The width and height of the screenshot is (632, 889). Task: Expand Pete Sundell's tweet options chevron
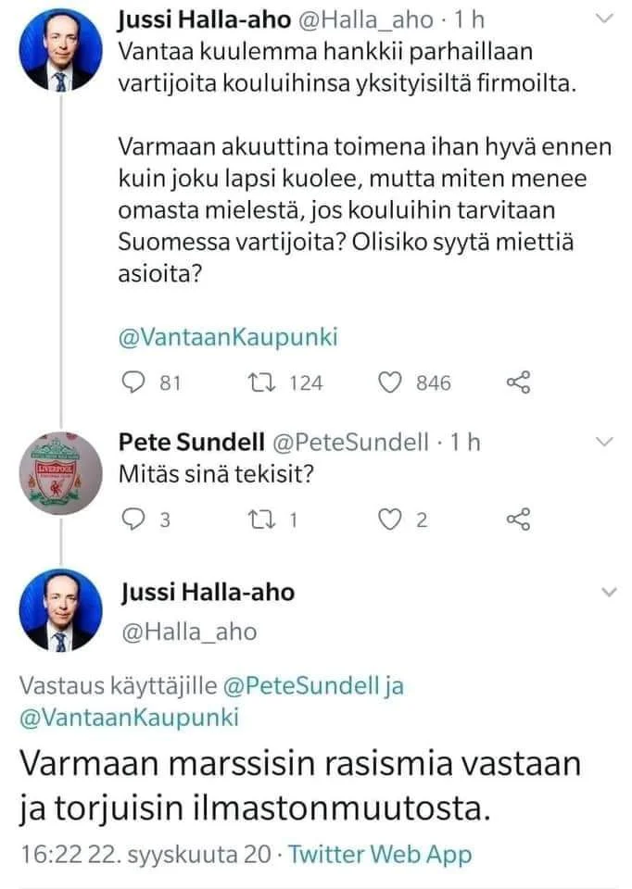(x=603, y=443)
